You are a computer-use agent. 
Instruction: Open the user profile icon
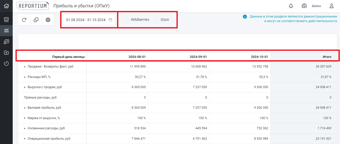click(x=331, y=6)
